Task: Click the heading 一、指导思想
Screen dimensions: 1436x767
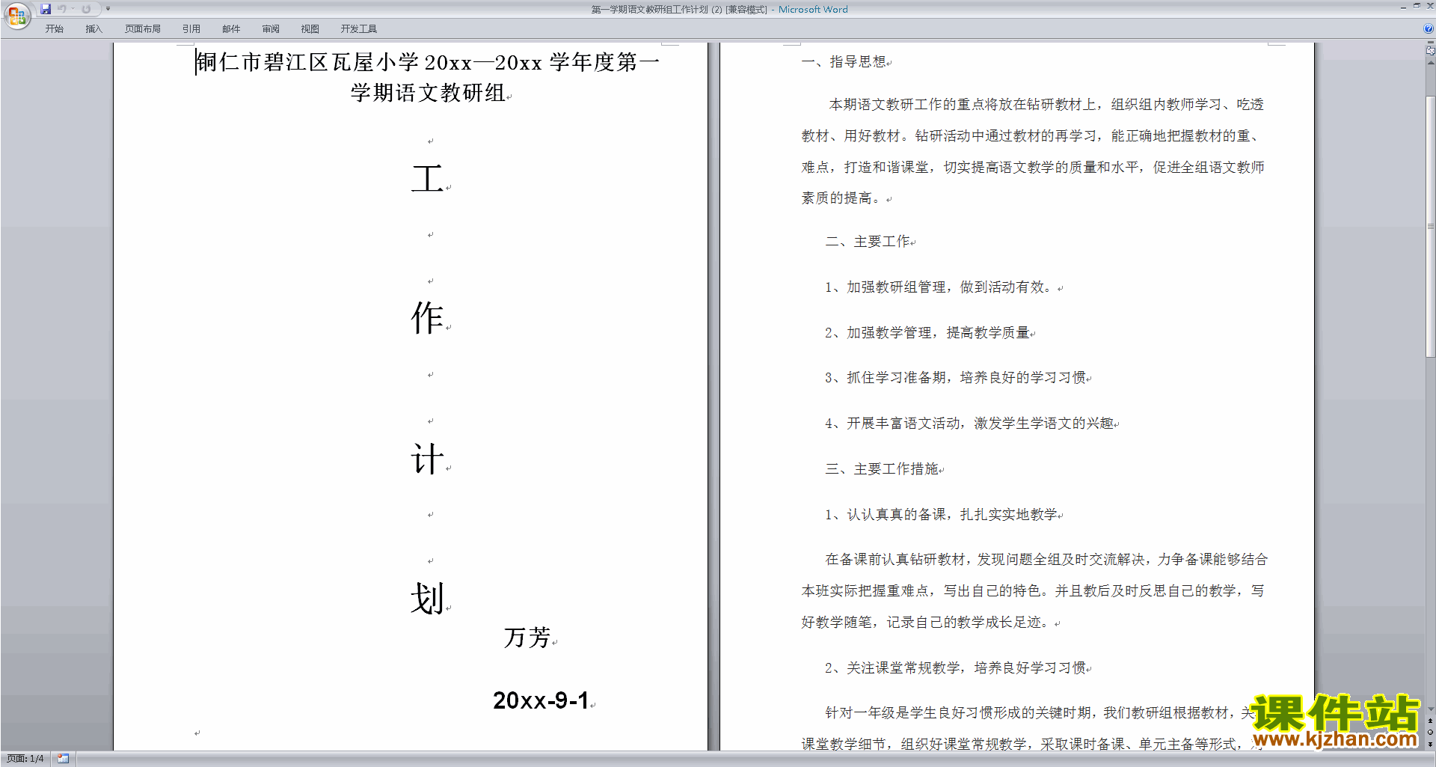Action: pos(844,61)
